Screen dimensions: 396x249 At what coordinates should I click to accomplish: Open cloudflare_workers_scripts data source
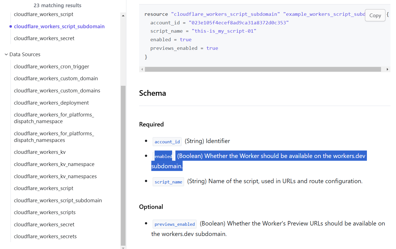coord(45,212)
